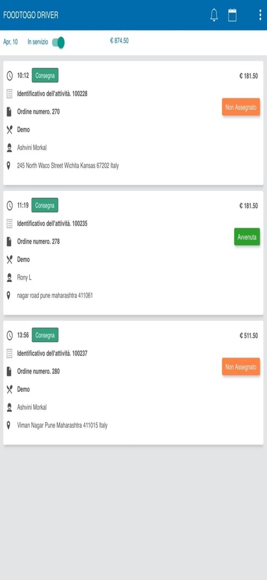
Task: Click the activity list icon for identificativo 100237
Action: pos(10,353)
